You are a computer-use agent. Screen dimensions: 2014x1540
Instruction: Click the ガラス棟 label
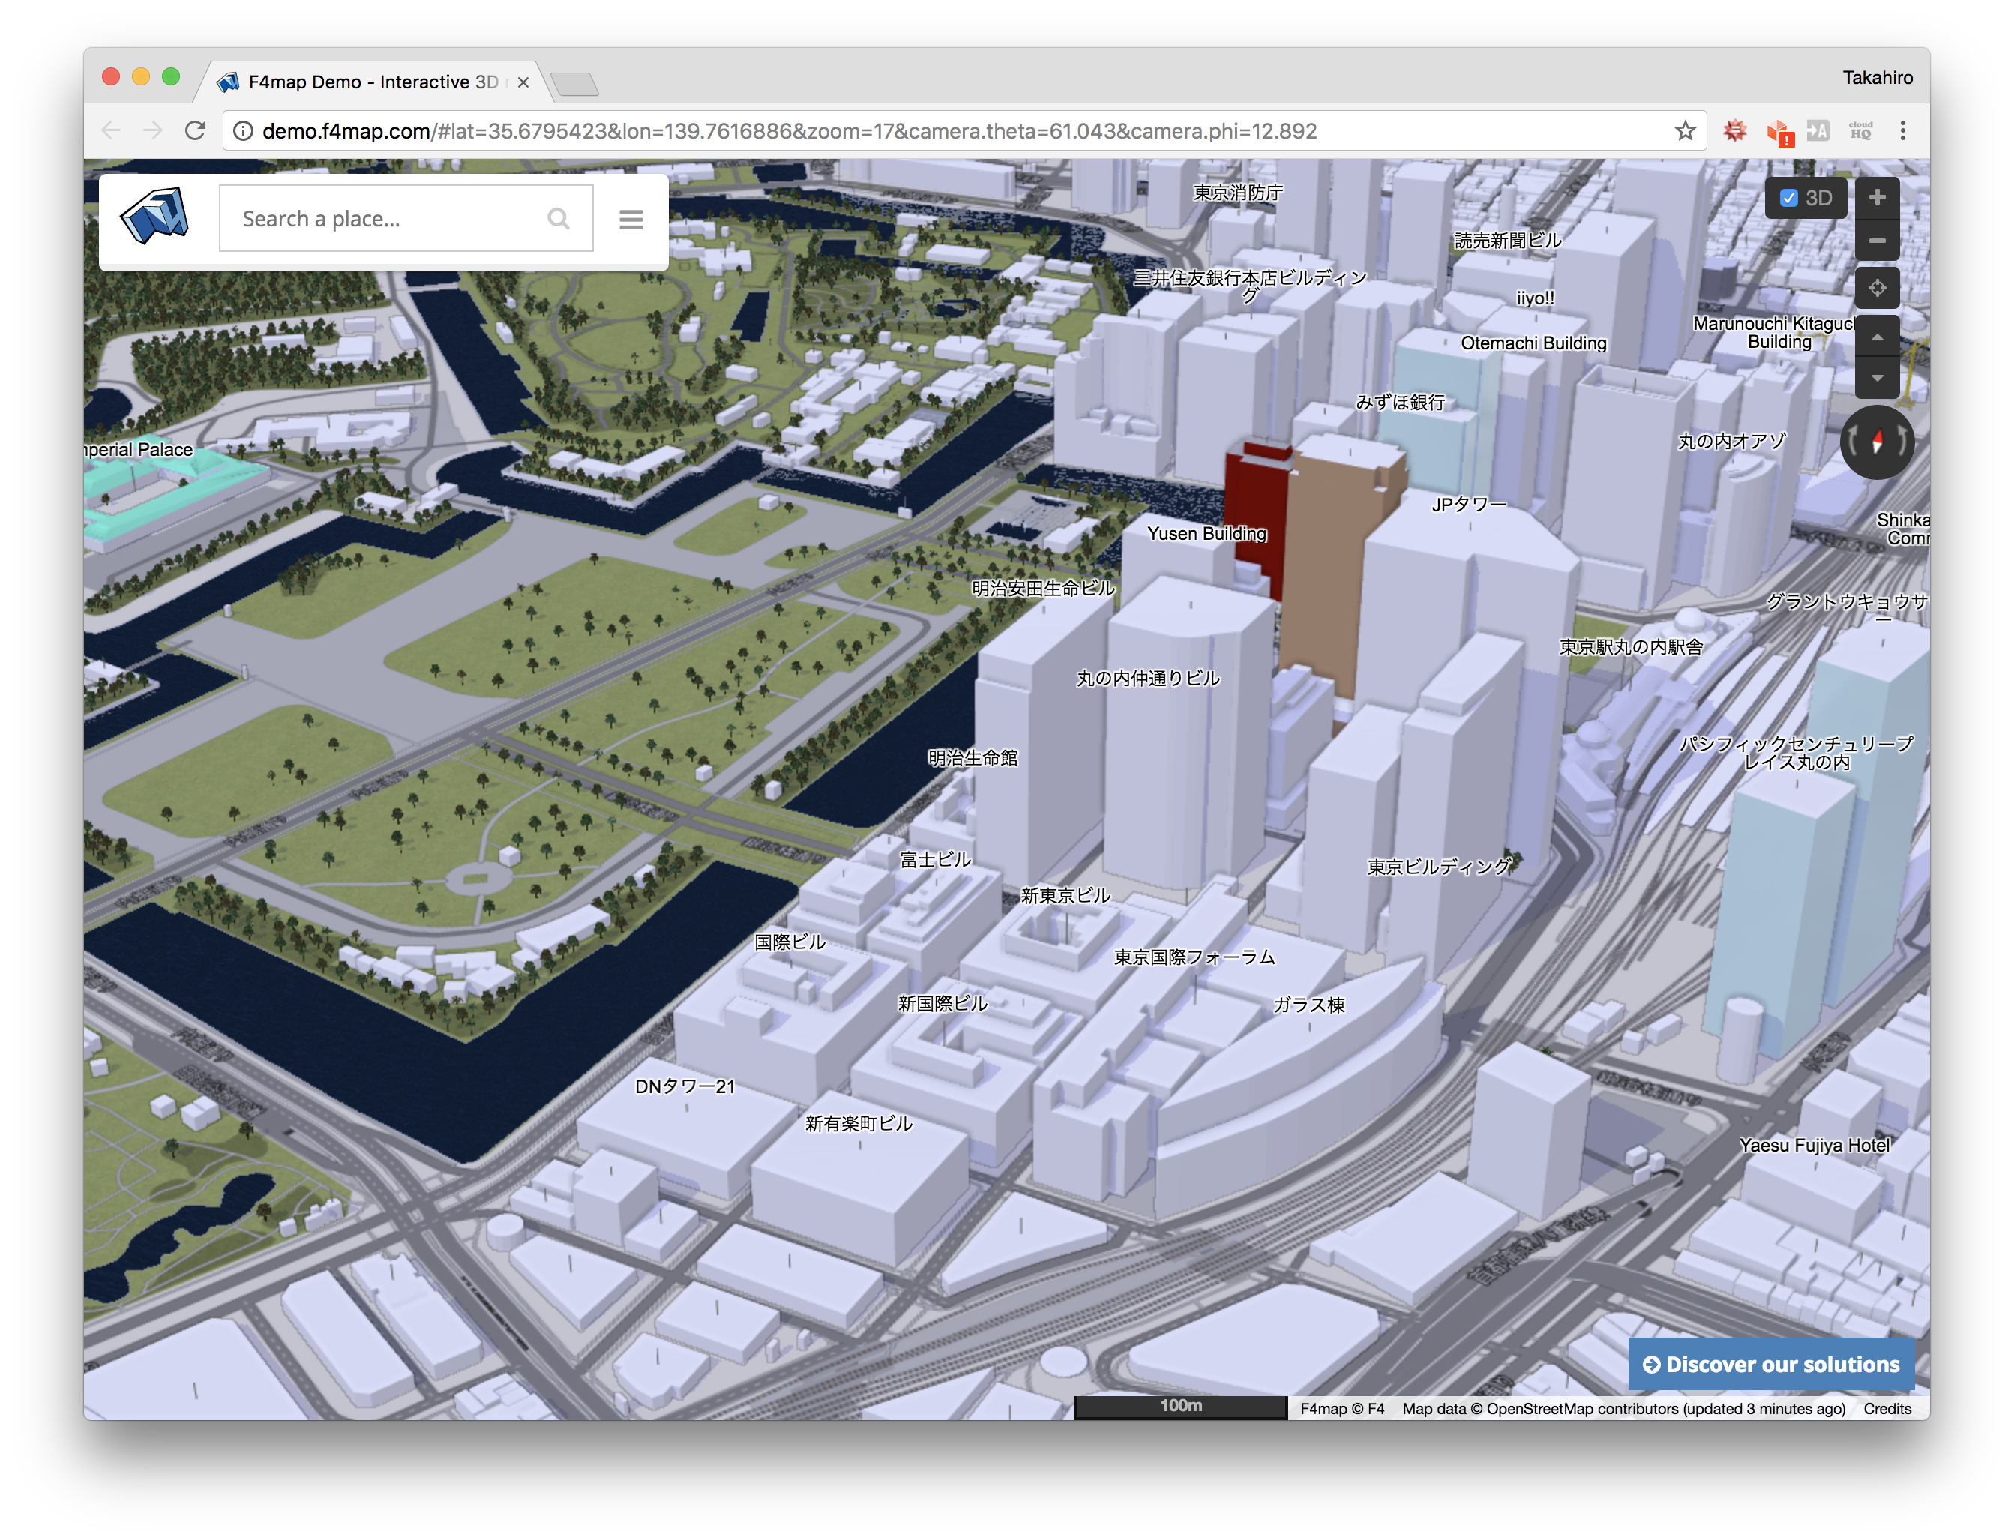click(x=1308, y=1005)
